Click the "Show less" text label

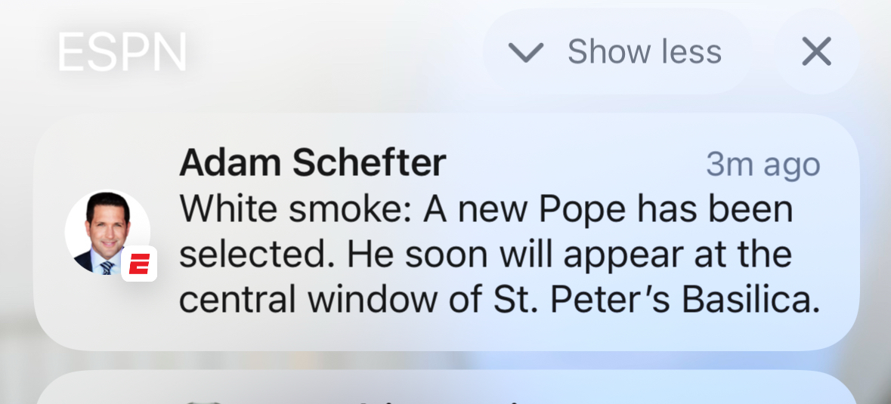pos(644,52)
